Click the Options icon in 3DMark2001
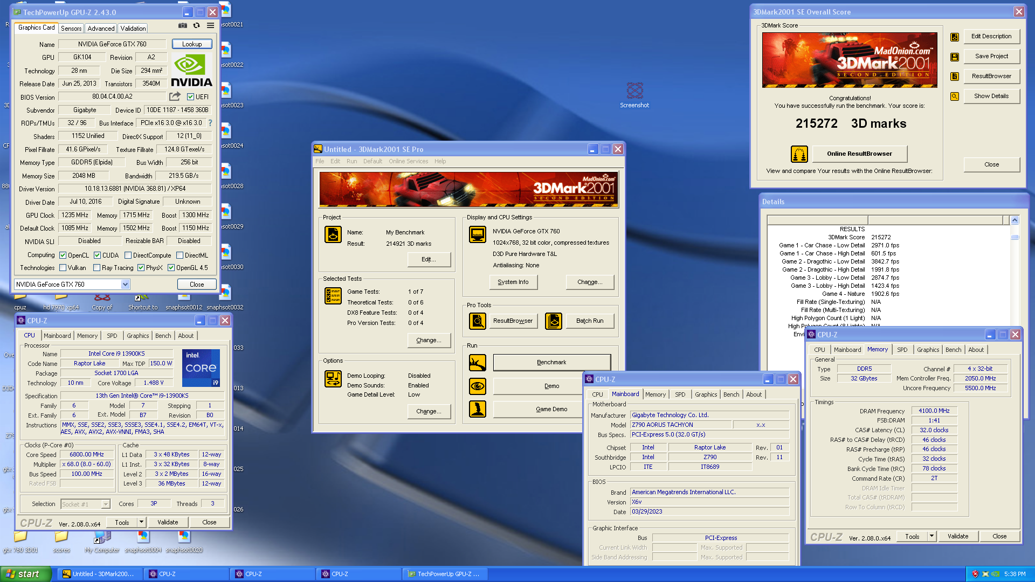This screenshot has width=1035, height=582. coord(333,379)
